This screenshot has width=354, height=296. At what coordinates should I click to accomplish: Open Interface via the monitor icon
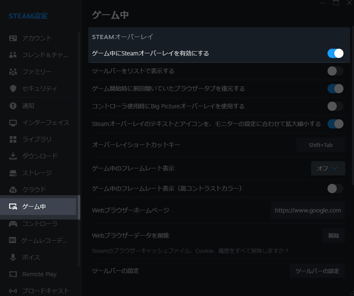click(13, 123)
